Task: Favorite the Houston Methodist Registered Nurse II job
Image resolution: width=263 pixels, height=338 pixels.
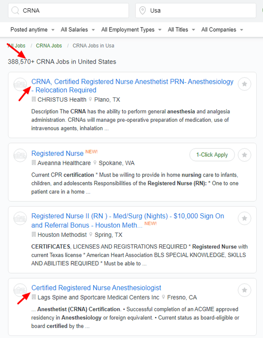Action: tap(244, 218)
